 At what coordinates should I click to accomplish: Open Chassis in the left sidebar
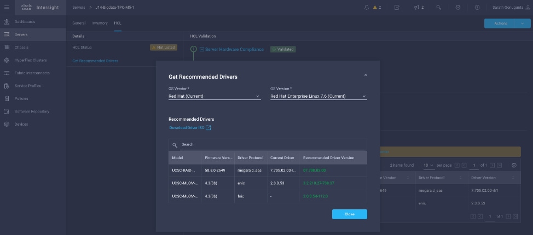click(21, 47)
